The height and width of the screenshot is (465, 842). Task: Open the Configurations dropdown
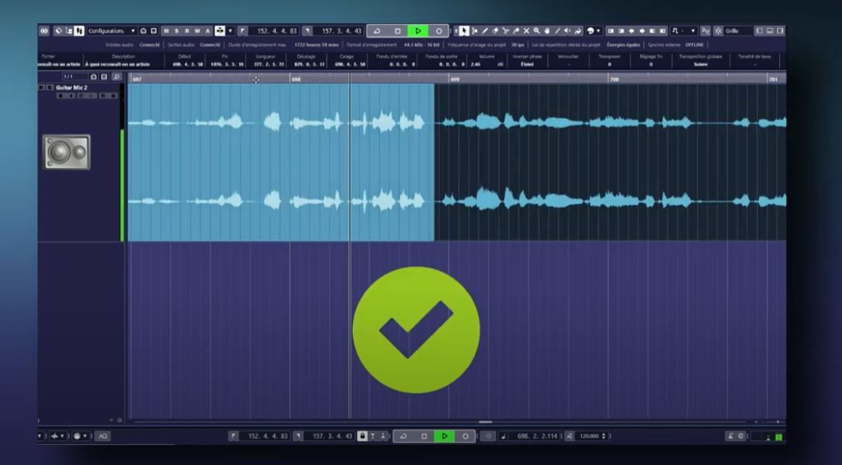(x=111, y=31)
